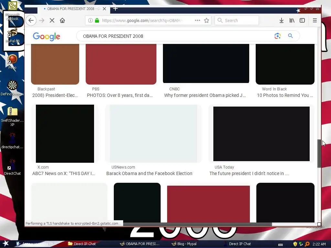Image resolution: width=331 pixels, height=248 pixels.
Task: Open 'The future president I didn't notice' link
Action: (x=249, y=173)
